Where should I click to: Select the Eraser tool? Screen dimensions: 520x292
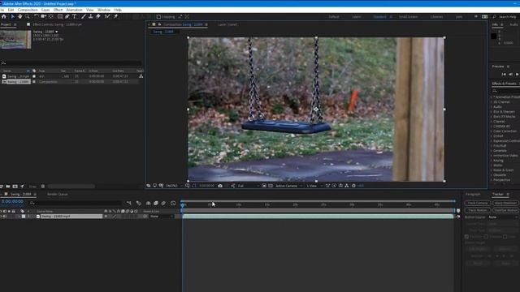pos(98,16)
